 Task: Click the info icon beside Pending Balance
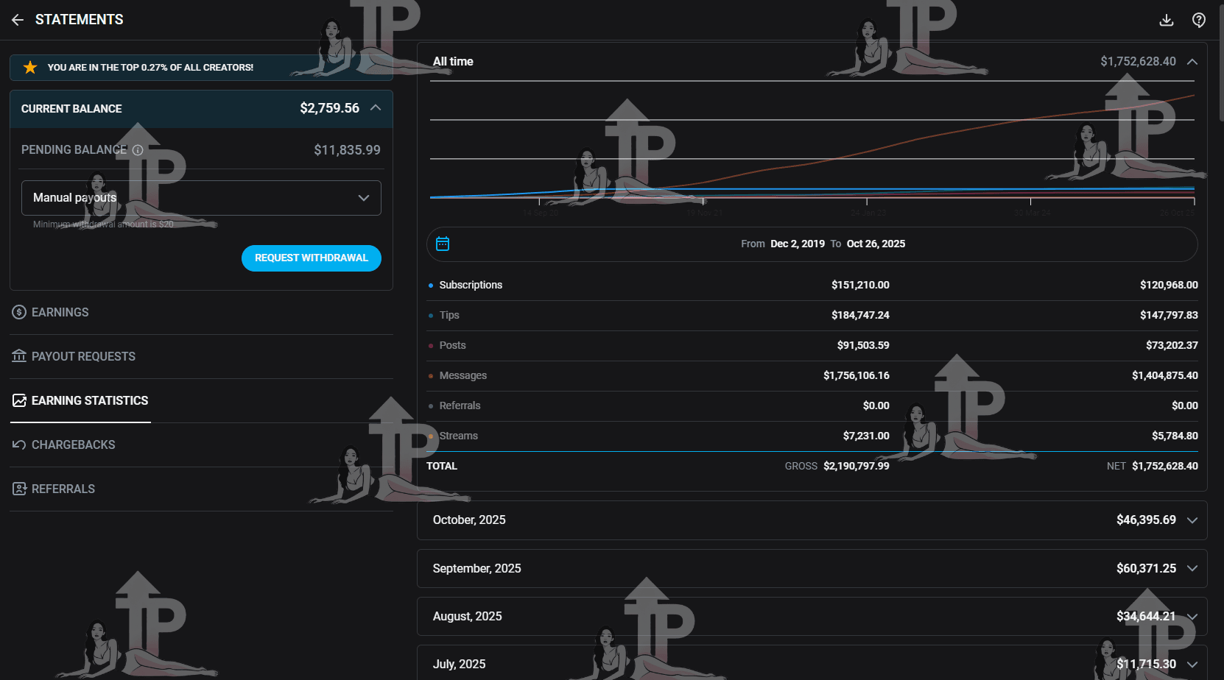pyautogui.click(x=138, y=150)
